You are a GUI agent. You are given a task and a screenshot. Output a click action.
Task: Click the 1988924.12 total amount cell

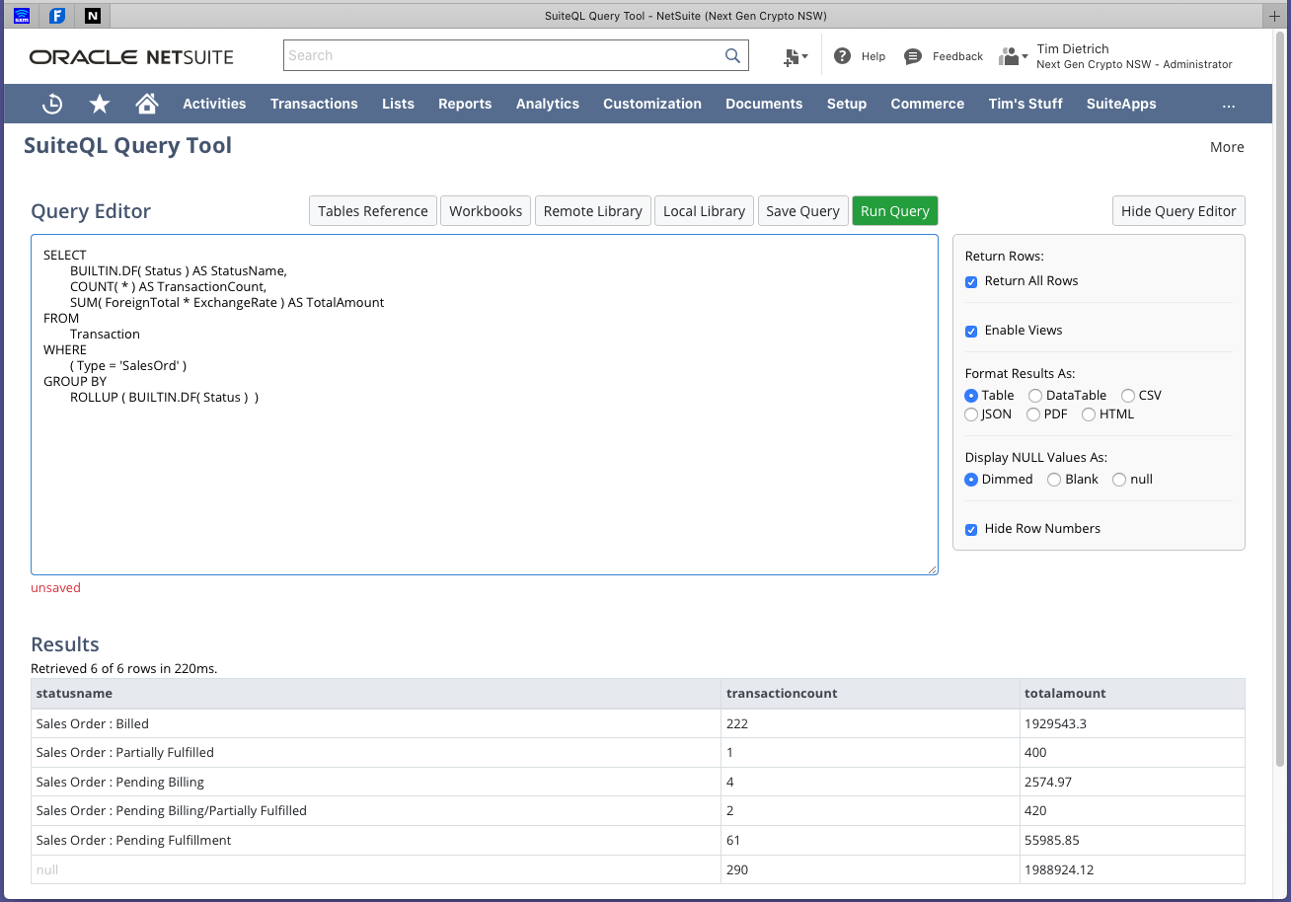[x=1132, y=869]
